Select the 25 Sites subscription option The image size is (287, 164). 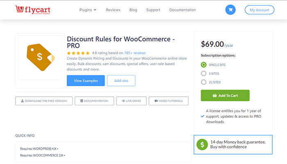tap(203, 82)
